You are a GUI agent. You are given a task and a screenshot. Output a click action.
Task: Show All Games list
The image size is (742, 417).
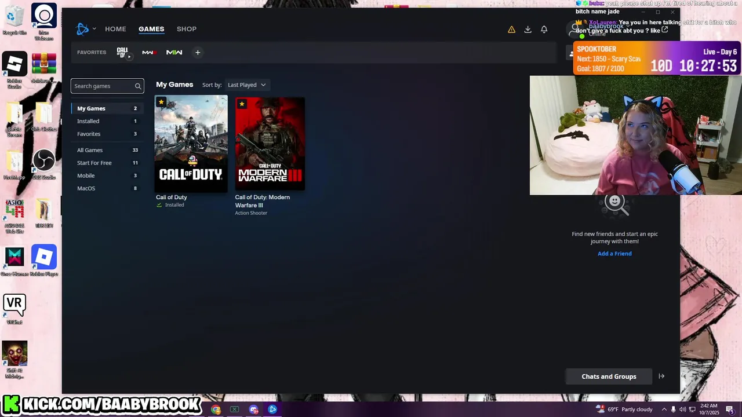click(107, 150)
